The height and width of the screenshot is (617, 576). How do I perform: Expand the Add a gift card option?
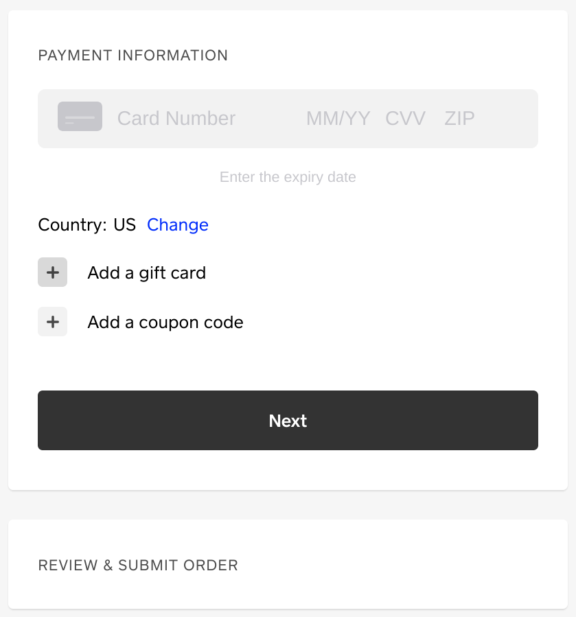point(146,273)
